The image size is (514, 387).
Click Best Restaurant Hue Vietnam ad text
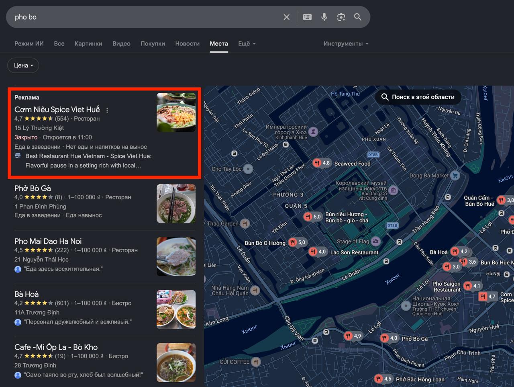[x=88, y=161]
